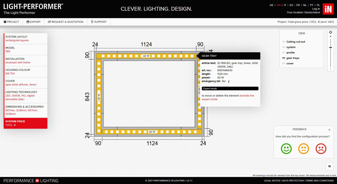
Task: Click the green happy smiley feedback face
Action: [x=286, y=148]
